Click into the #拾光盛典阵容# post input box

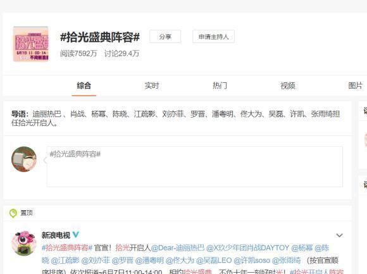click(195, 166)
